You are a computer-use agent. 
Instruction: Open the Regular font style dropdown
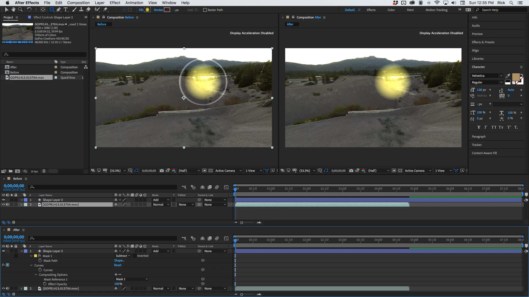click(487, 82)
